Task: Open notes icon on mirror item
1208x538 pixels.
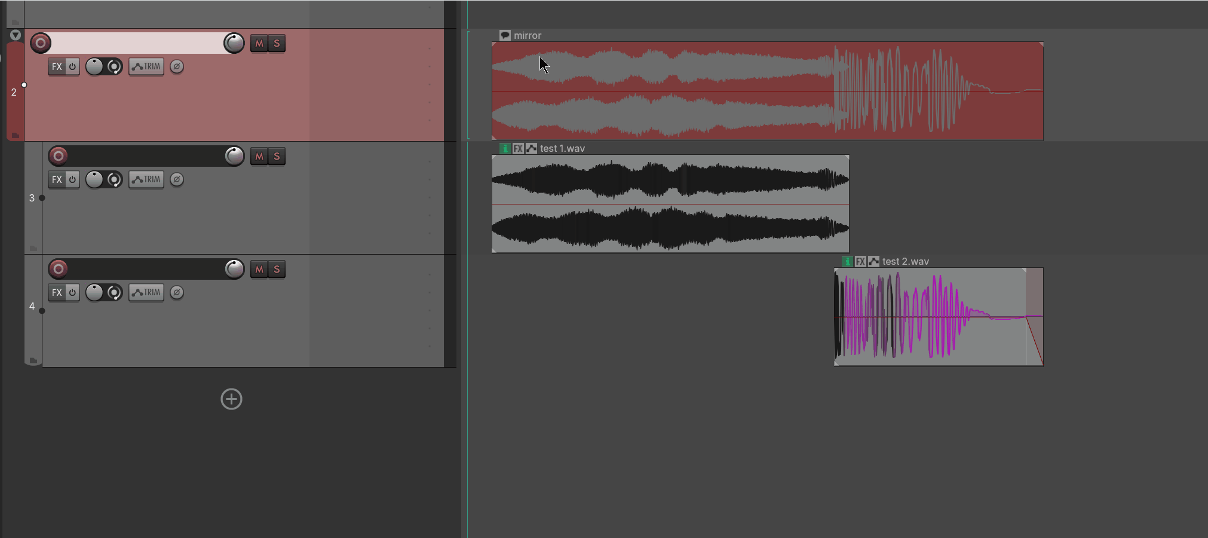Action: click(505, 35)
